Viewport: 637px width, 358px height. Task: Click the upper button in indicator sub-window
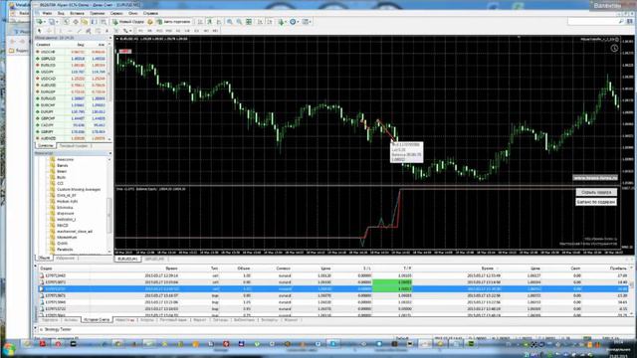point(596,192)
